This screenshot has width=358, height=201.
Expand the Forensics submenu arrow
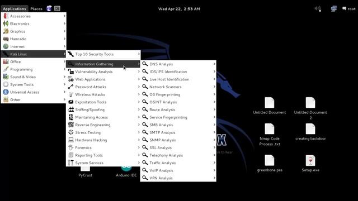click(x=139, y=147)
